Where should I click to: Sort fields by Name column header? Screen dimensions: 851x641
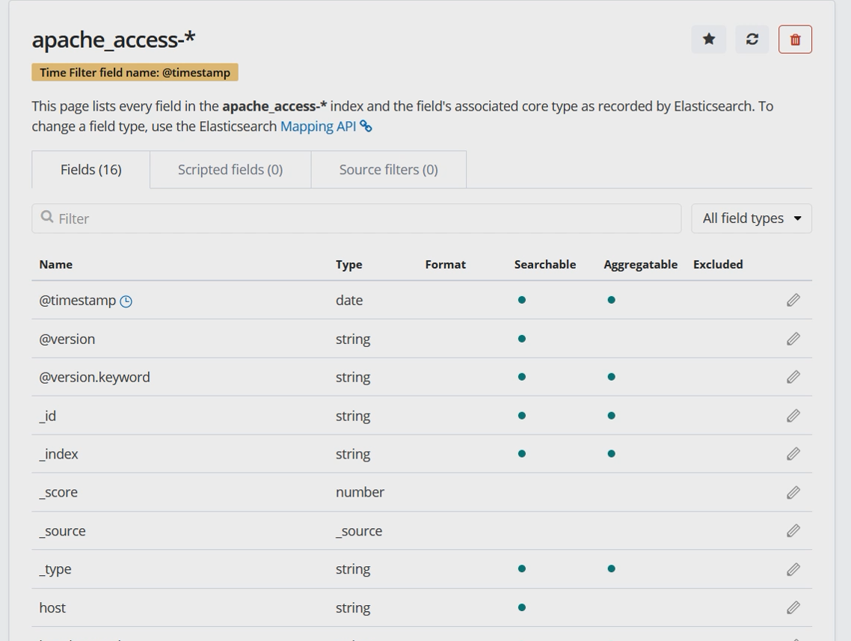coord(56,265)
